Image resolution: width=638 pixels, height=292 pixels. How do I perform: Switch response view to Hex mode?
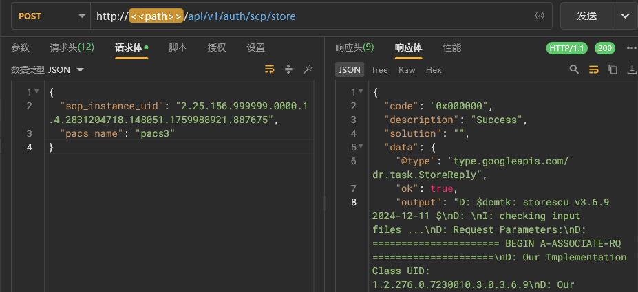pos(434,70)
